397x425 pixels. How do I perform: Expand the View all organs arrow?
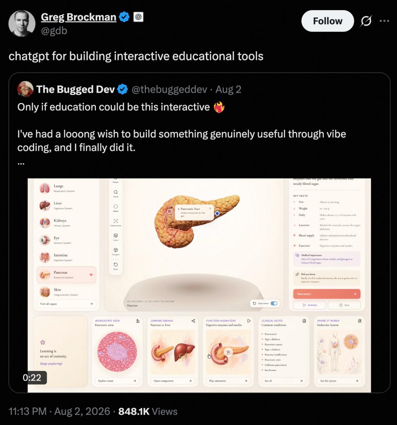point(92,304)
